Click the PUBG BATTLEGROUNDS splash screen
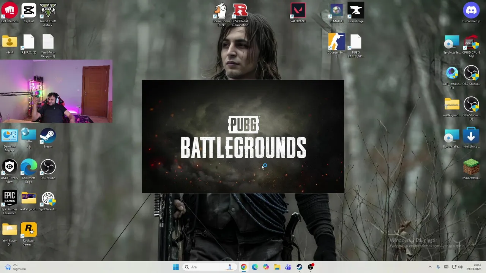486x273 pixels. tap(243, 136)
